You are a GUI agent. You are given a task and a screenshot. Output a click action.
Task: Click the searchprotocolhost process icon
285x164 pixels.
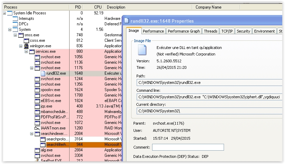pos(43,139)
